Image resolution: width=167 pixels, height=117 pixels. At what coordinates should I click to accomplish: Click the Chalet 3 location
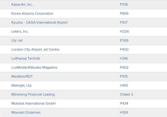(x=127, y=94)
